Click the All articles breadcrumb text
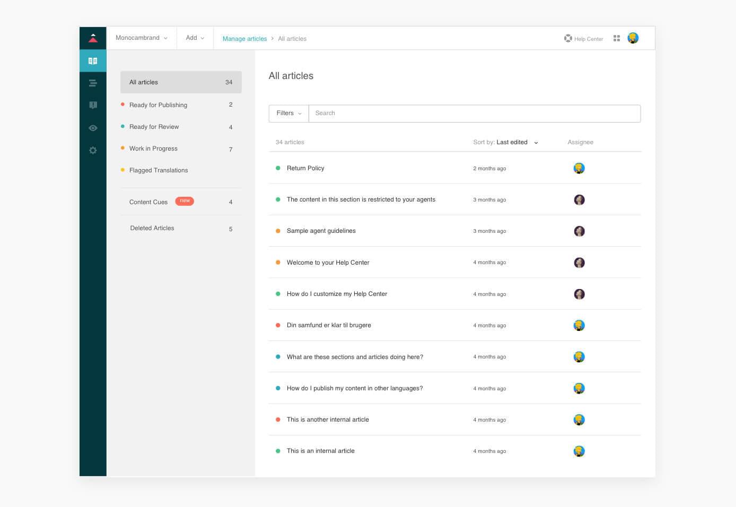The height and width of the screenshot is (507, 736). [x=292, y=39]
